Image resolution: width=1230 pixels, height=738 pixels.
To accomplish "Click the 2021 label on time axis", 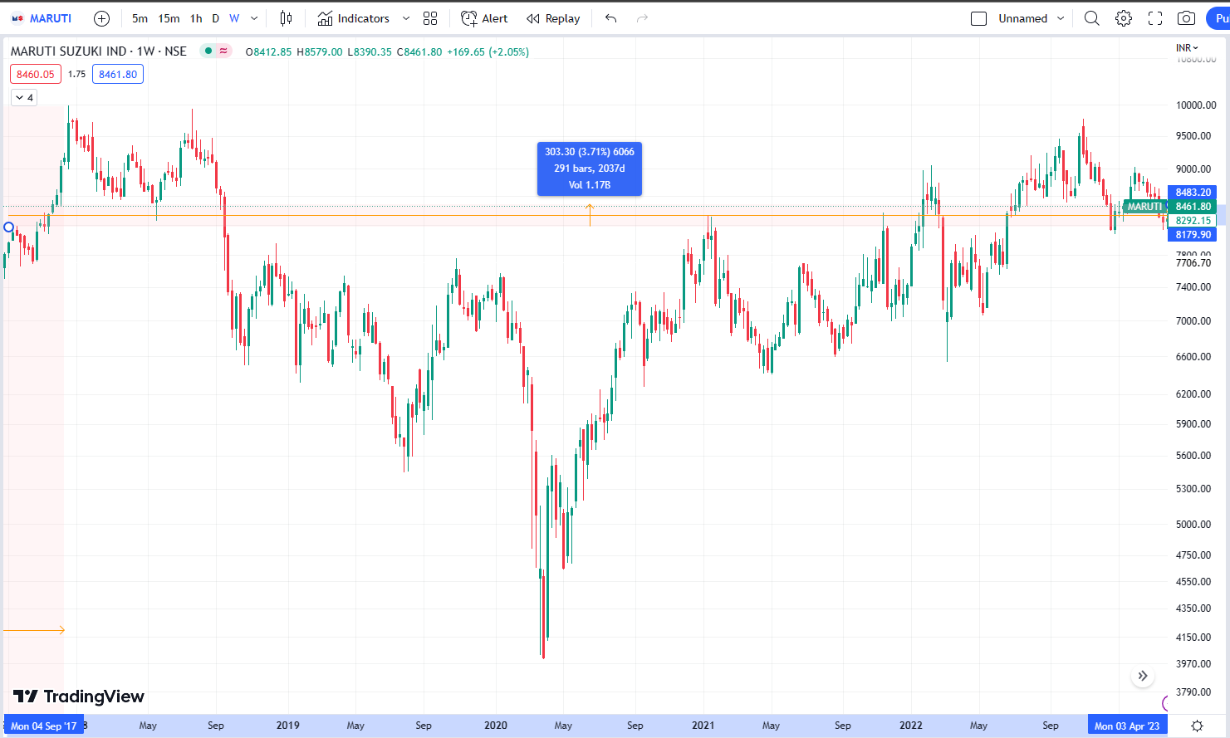I will [x=703, y=726].
